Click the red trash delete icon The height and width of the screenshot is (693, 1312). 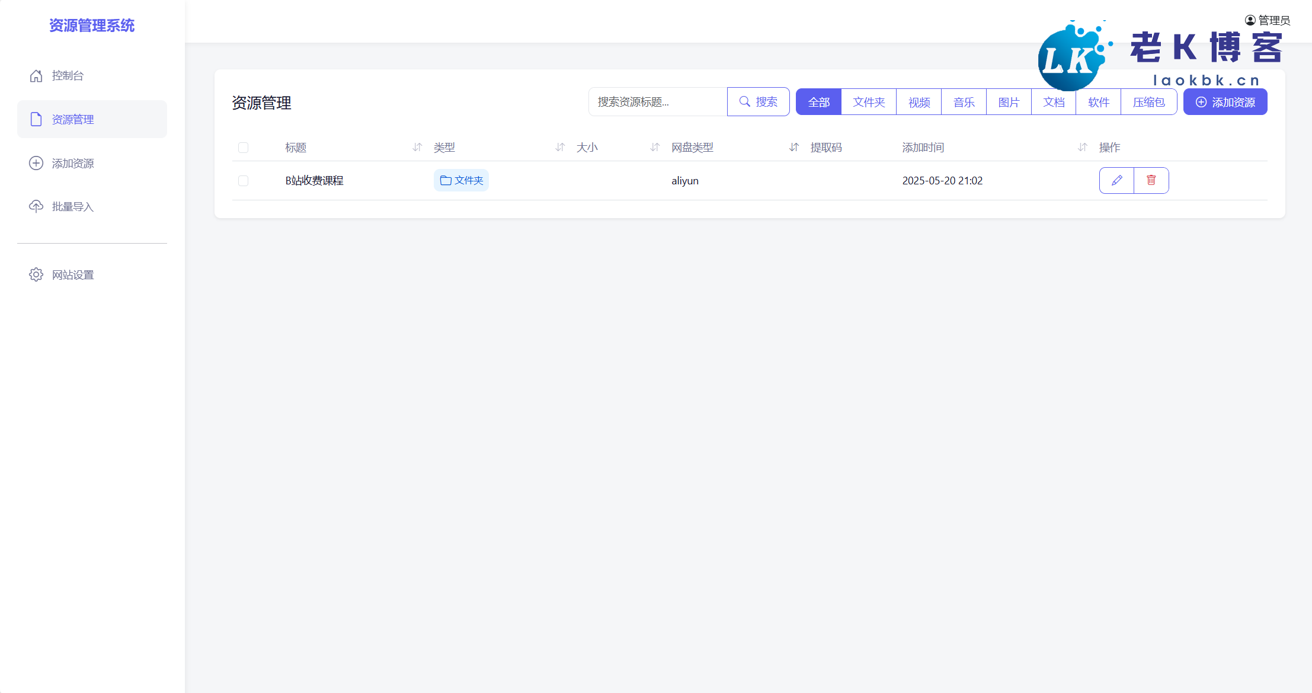point(1151,180)
